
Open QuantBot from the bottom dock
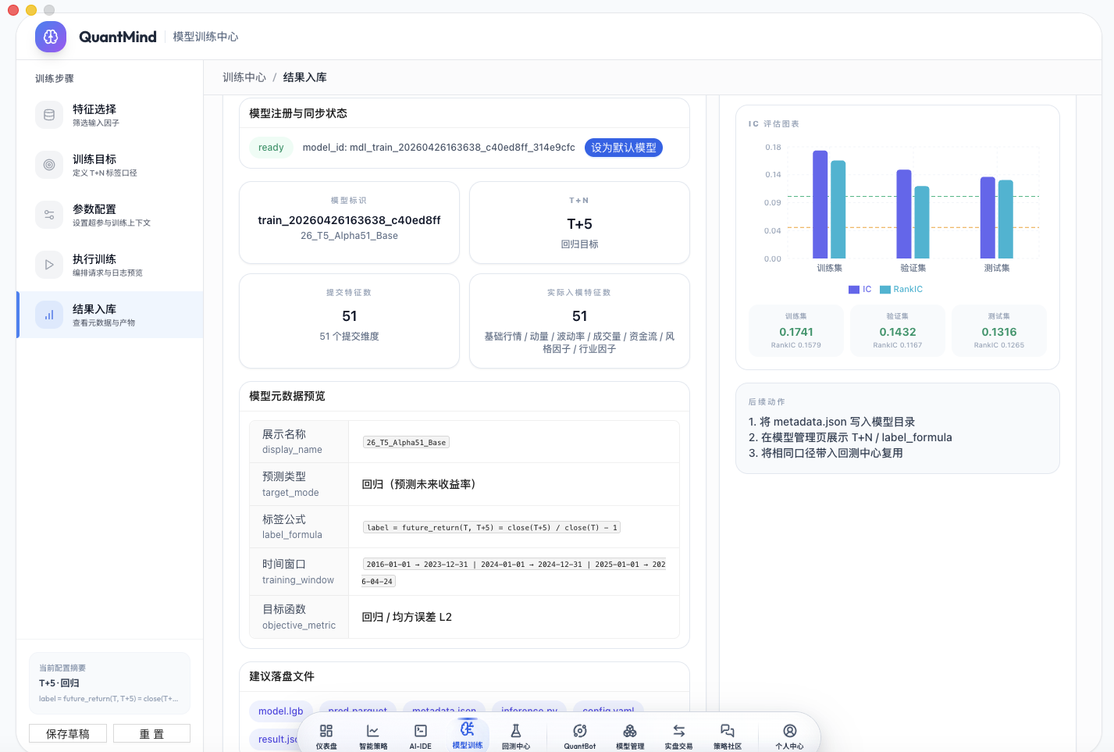click(x=580, y=736)
